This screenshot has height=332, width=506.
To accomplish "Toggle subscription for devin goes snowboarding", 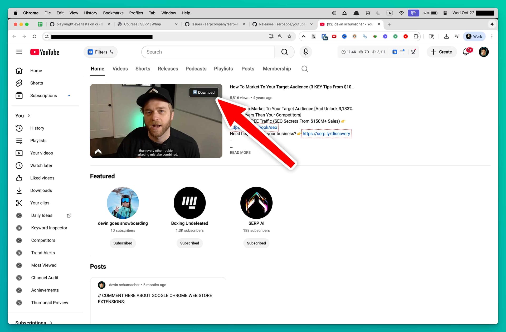I will pyautogui.click(x=123, y=243).
